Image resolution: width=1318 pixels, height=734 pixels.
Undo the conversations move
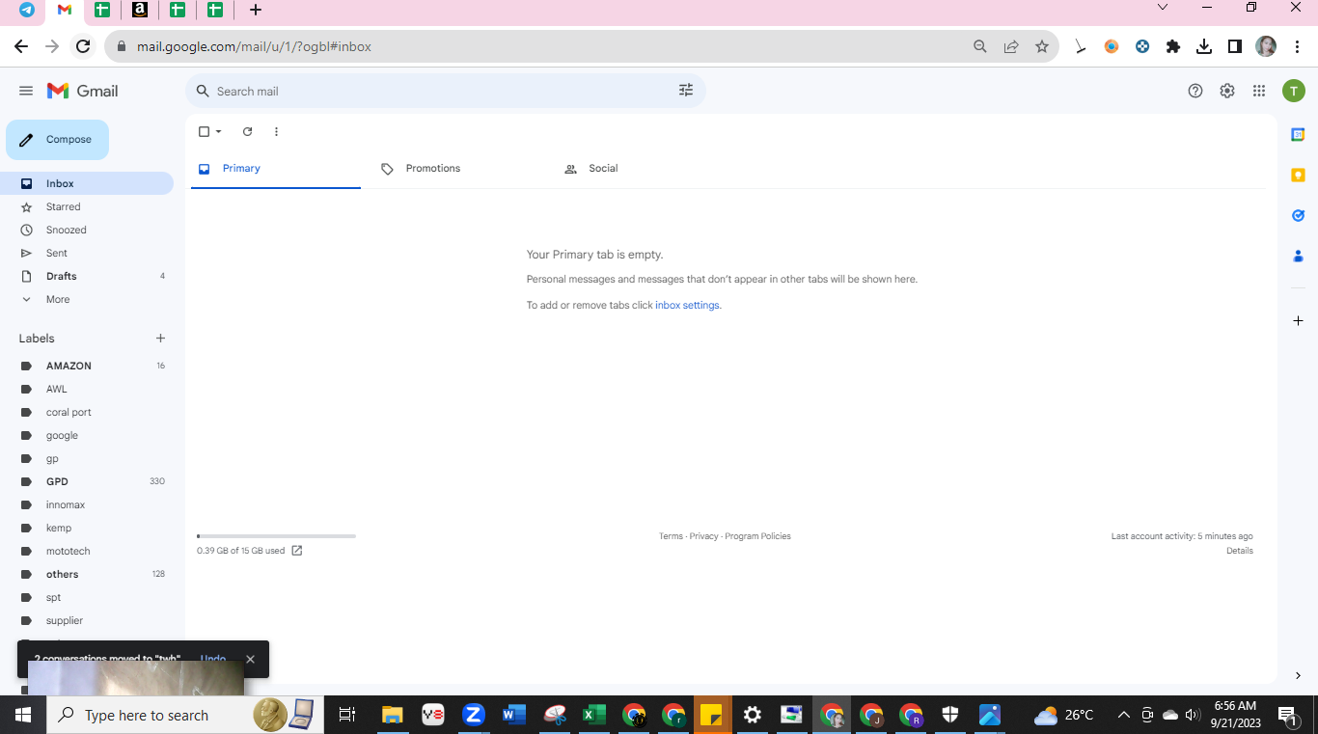tap(213, 660)
